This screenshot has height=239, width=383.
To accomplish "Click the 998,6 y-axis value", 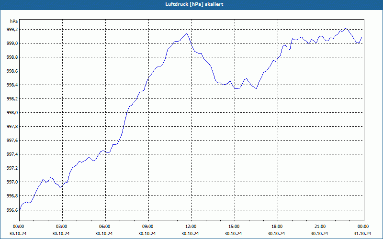I will pos(12,71).
